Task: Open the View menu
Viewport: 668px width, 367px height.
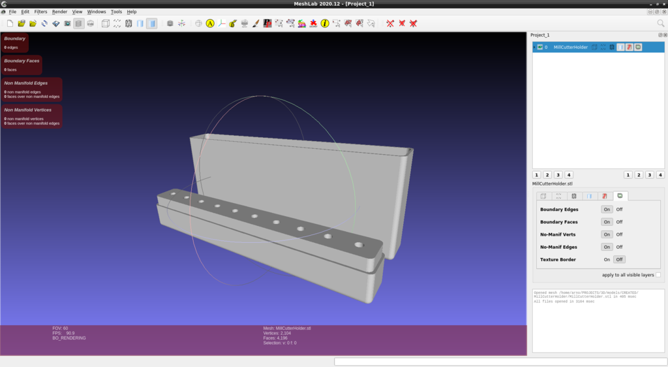Action: click(x=77, y=12)
